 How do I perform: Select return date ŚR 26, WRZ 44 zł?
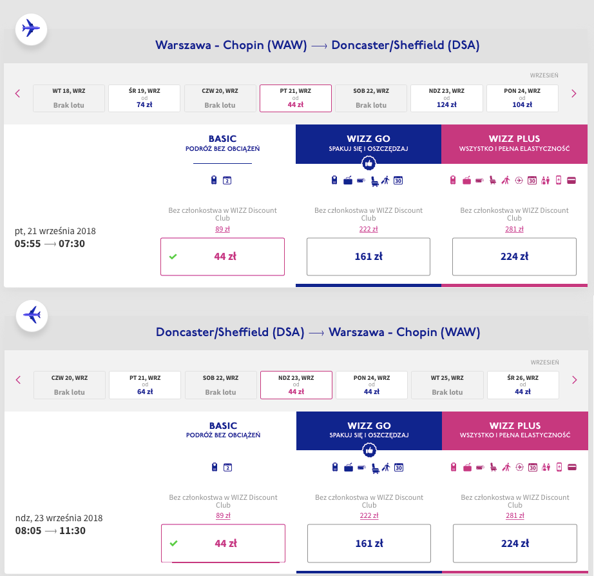coord(522,385)
